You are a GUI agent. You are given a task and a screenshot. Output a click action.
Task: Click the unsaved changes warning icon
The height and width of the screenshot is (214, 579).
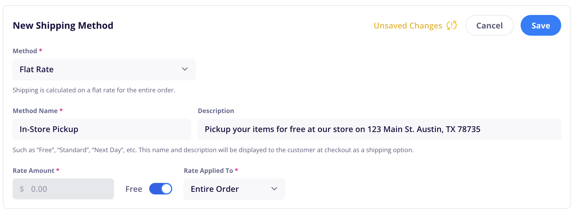pos(452,25)
